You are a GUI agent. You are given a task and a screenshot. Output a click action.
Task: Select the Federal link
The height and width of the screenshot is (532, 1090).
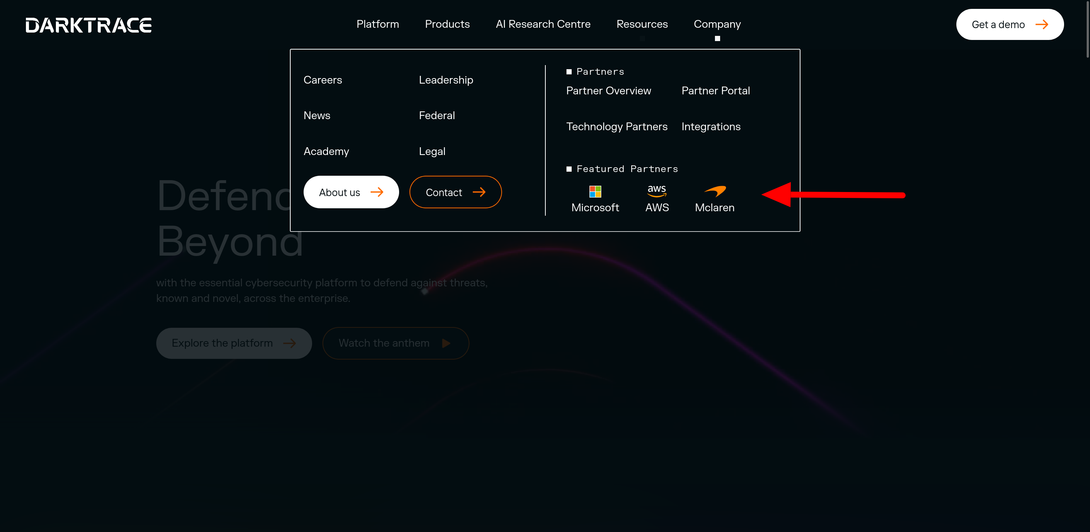[437, 115]
